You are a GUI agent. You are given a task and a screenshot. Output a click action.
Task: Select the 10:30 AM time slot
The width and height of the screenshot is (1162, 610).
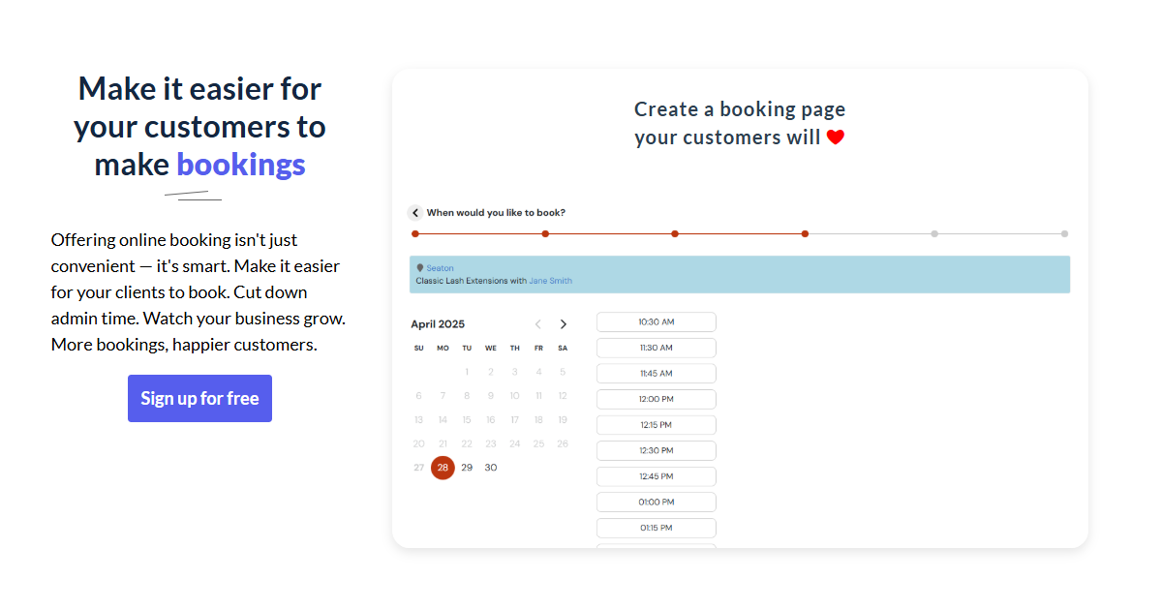pos(656,321)
